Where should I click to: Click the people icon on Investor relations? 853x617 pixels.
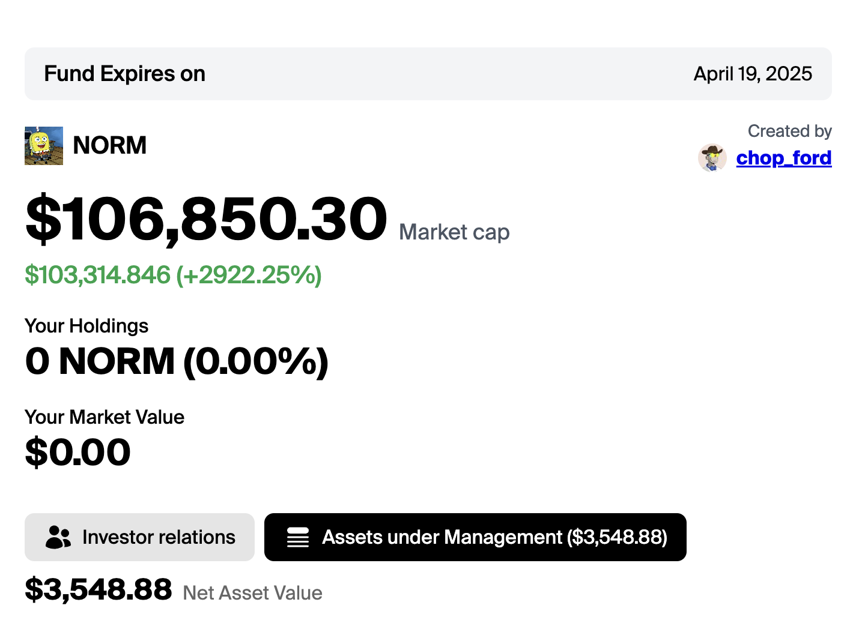click(58, 537)
